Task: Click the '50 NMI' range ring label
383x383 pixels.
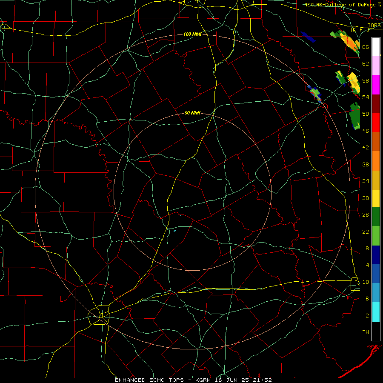Action: tap(192, 113)
